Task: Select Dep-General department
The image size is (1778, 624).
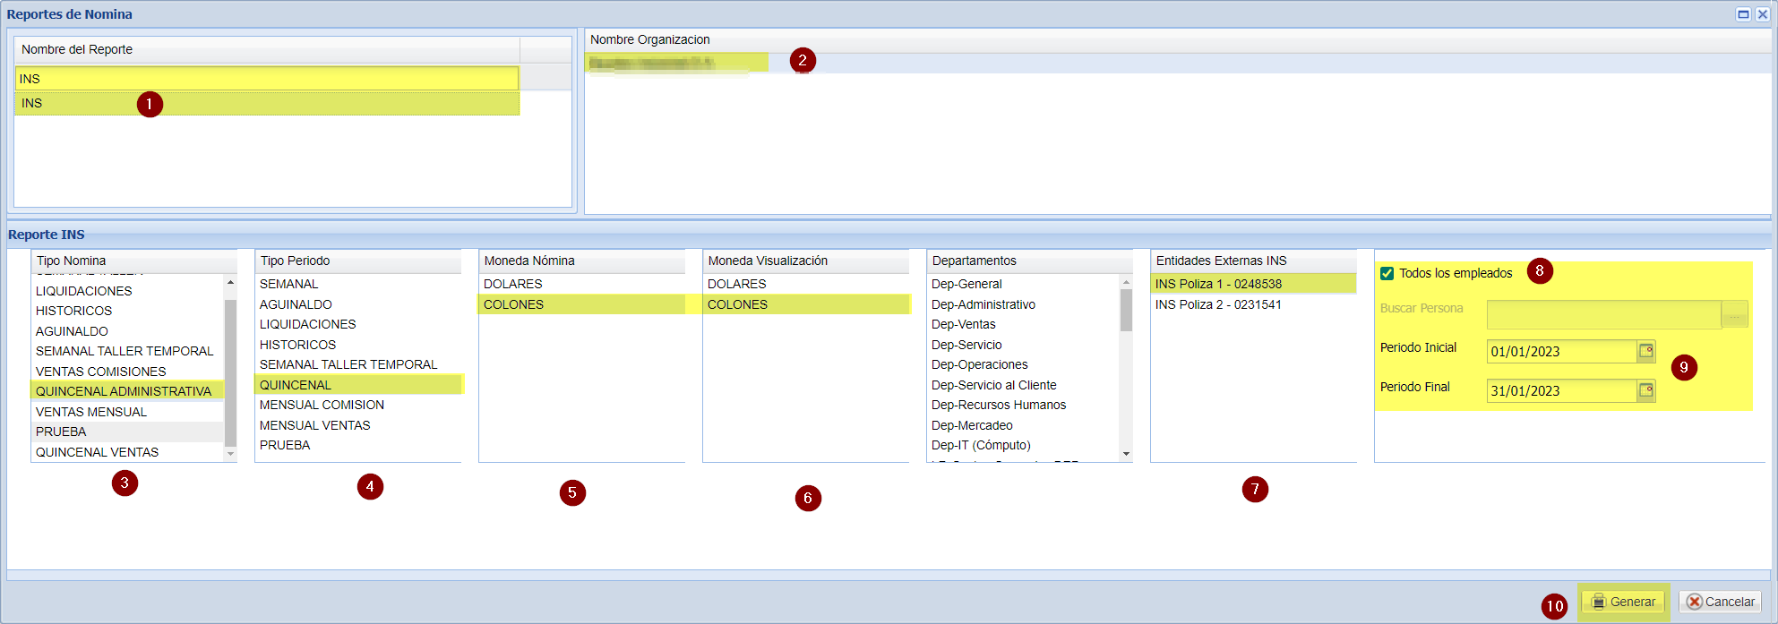Action: click(1023, 284)
